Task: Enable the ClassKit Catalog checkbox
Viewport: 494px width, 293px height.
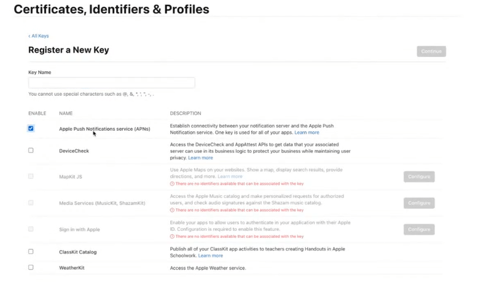Action: click(31, 252)
